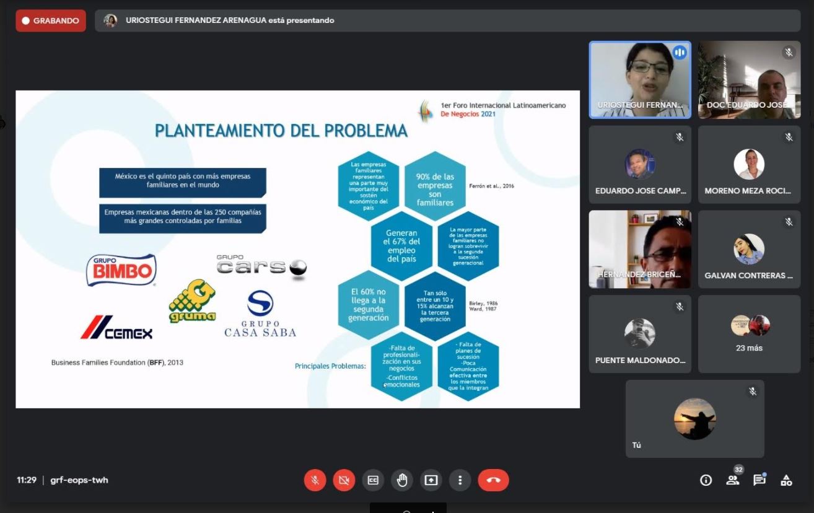Click the 'Principales Problemas:' label
814x513 pixels.
330,366
